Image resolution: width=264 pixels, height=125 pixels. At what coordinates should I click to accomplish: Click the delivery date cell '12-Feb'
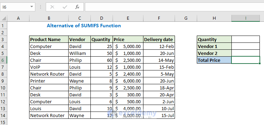point(159,46)
